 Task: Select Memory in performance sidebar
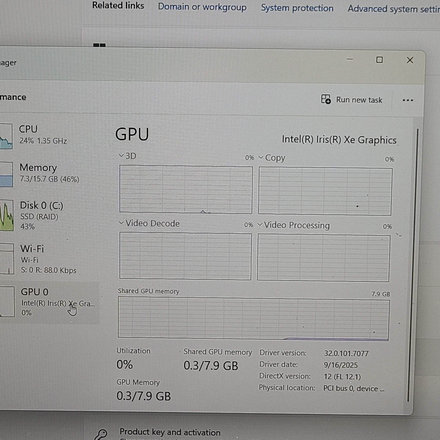click(50, 174)
